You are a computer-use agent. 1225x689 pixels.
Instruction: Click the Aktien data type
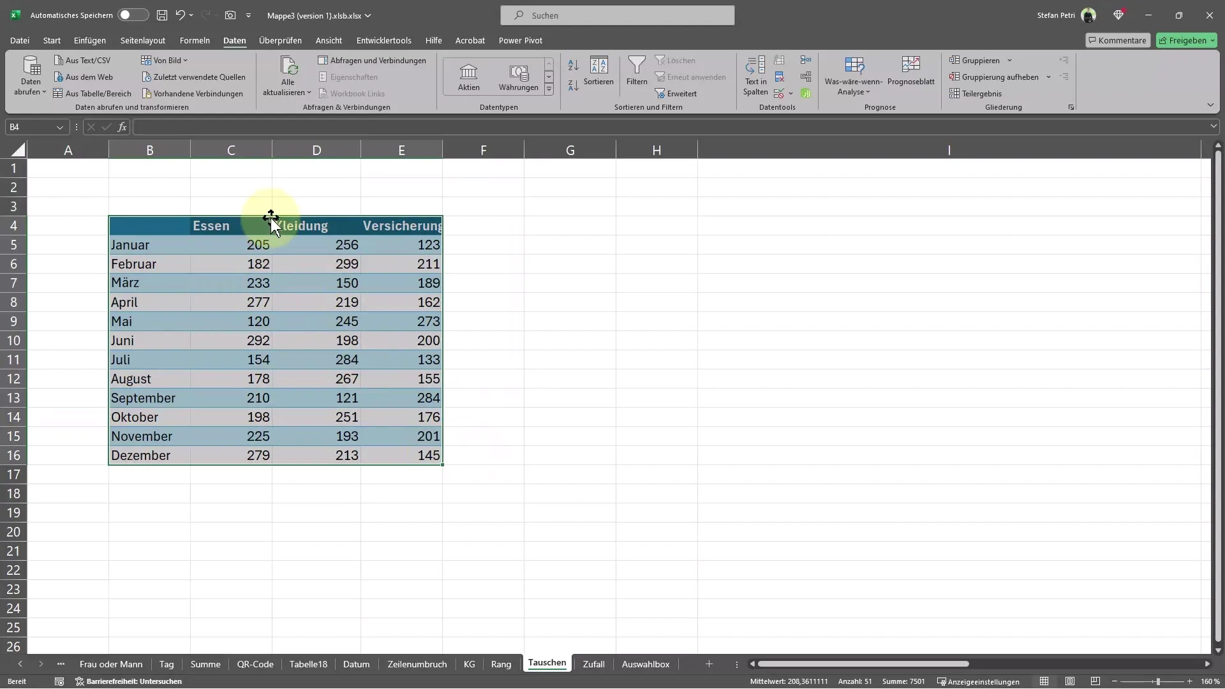[x=468, y=77]
